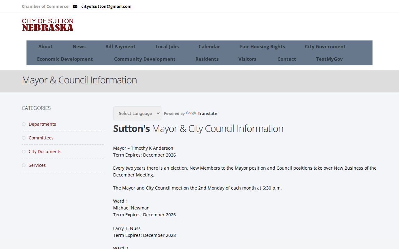Click the CATEGORIES sidebar heading
399x249 pixels.
tap(36, 108)
